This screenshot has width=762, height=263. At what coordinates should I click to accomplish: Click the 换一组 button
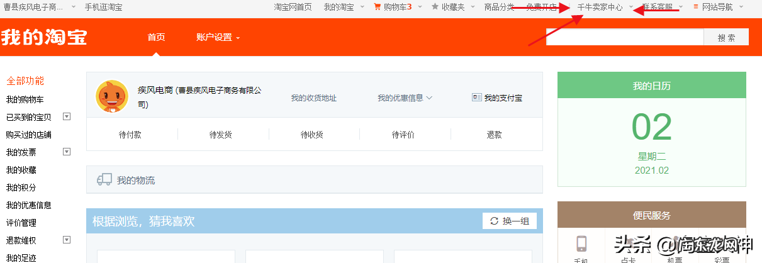point(510,221)
